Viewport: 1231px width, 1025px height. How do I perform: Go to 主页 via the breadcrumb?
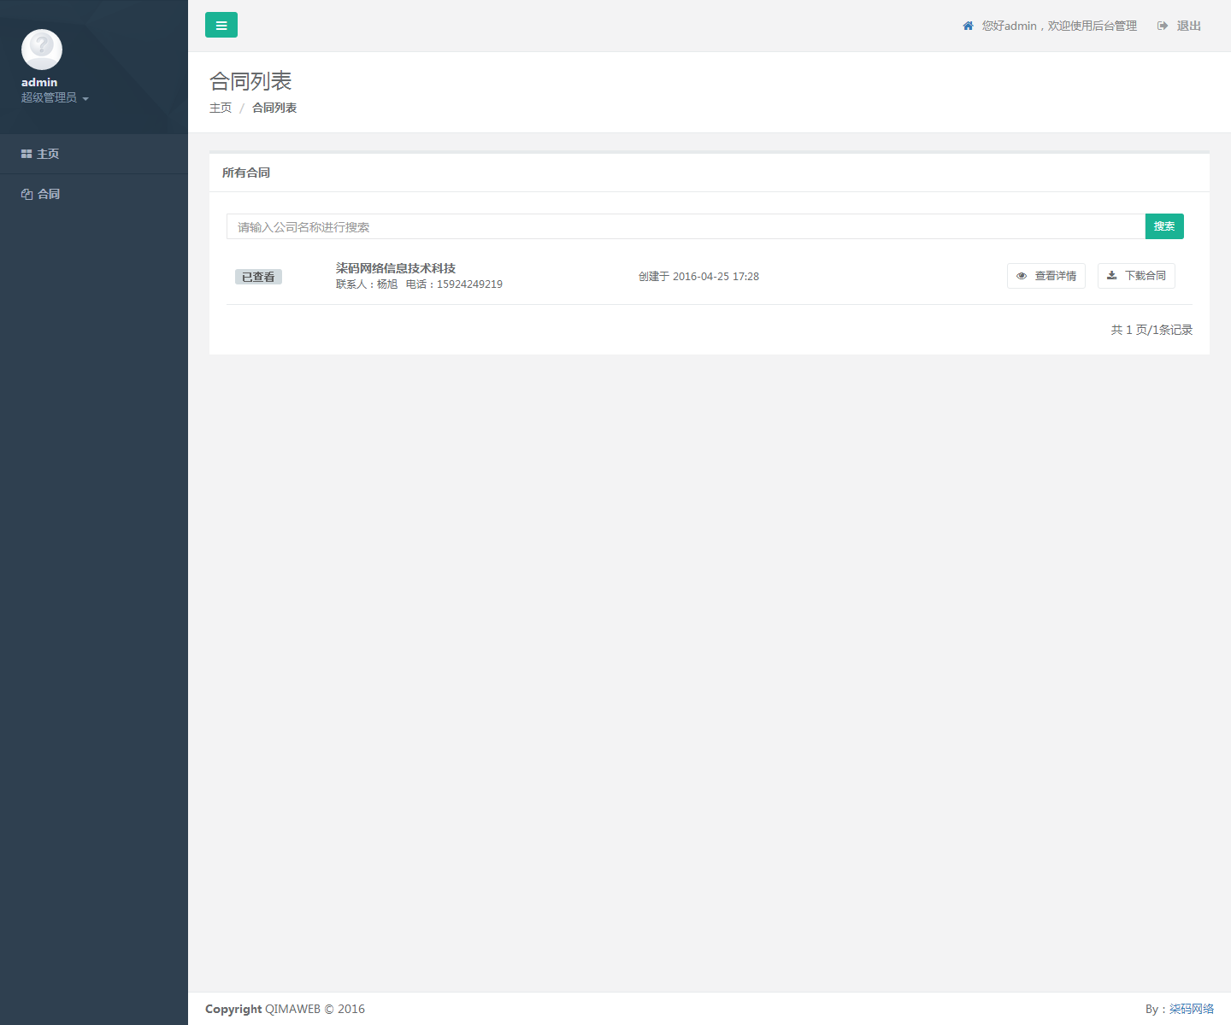tap(221, 108)
